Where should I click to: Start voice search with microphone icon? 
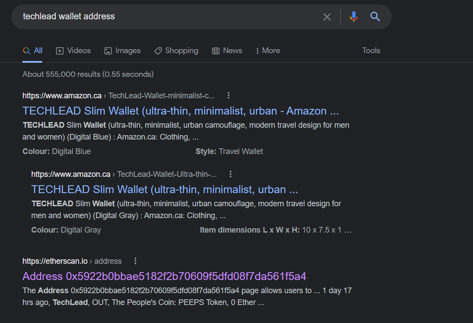click(x=354, y=17)
